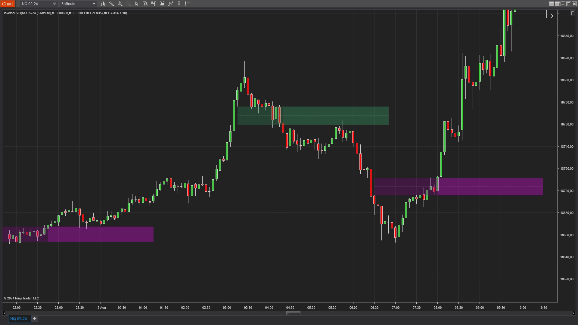Show the data box icon
The width and height of the screenshot is (578, 325).
(x=145, y=4)
